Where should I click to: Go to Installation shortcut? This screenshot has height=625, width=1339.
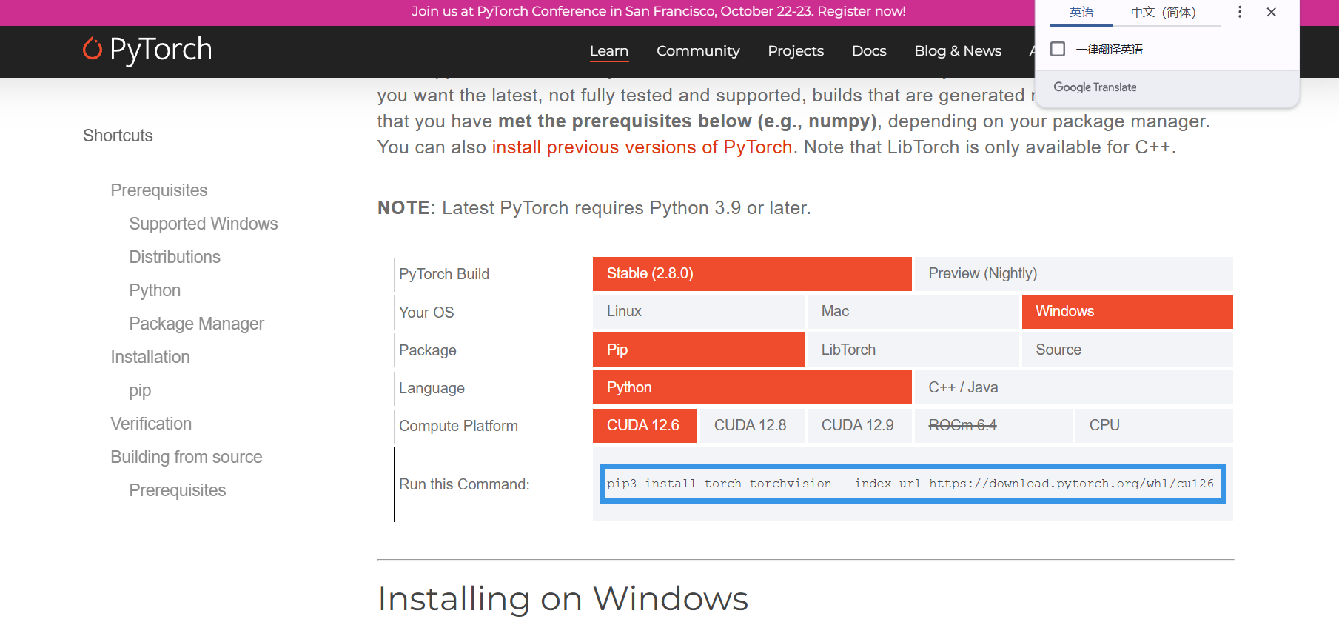tap(150, 357)
